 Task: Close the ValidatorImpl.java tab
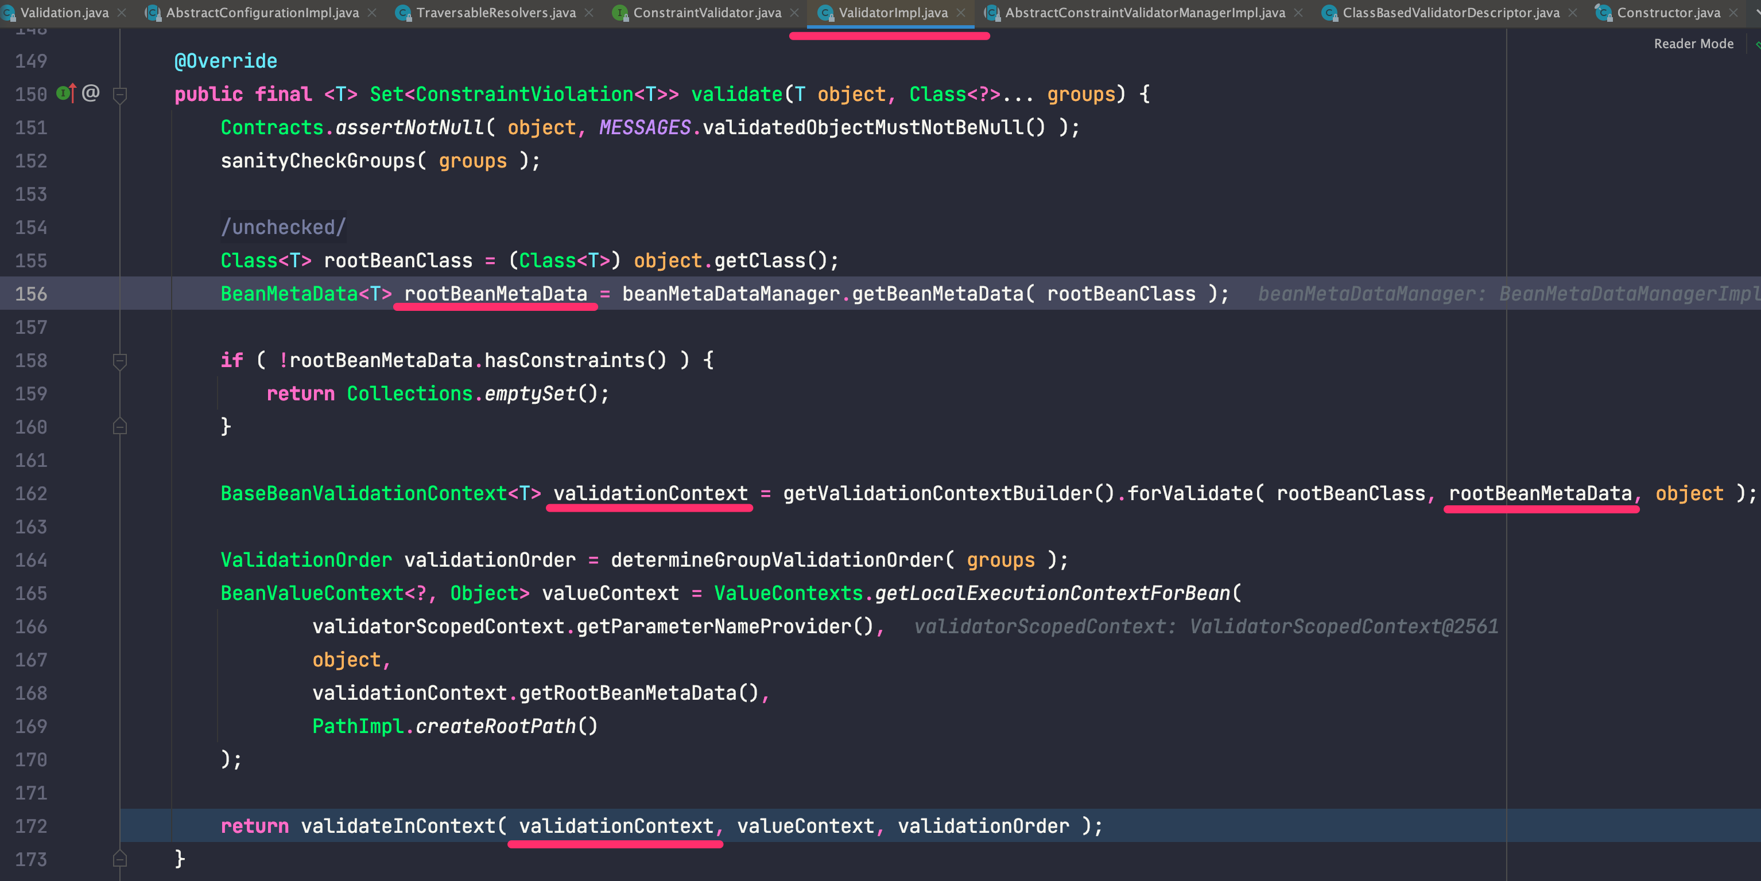[960, 12]
